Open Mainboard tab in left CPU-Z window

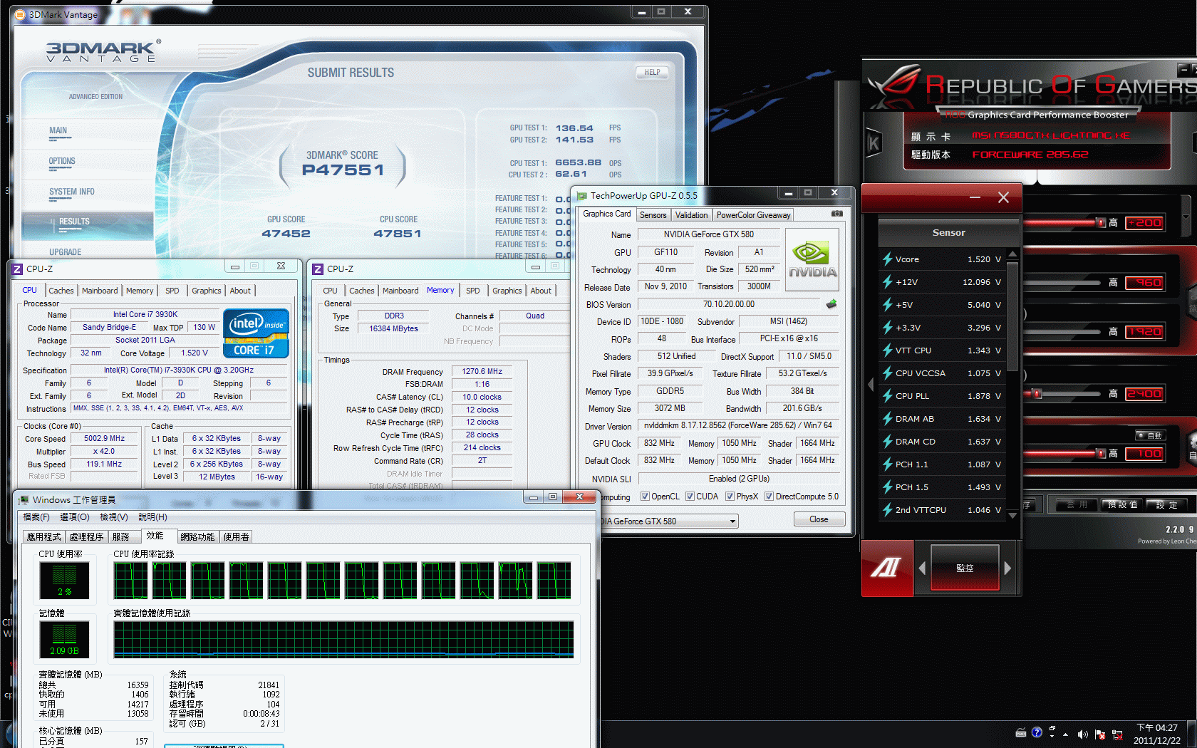tap(100, 291)
